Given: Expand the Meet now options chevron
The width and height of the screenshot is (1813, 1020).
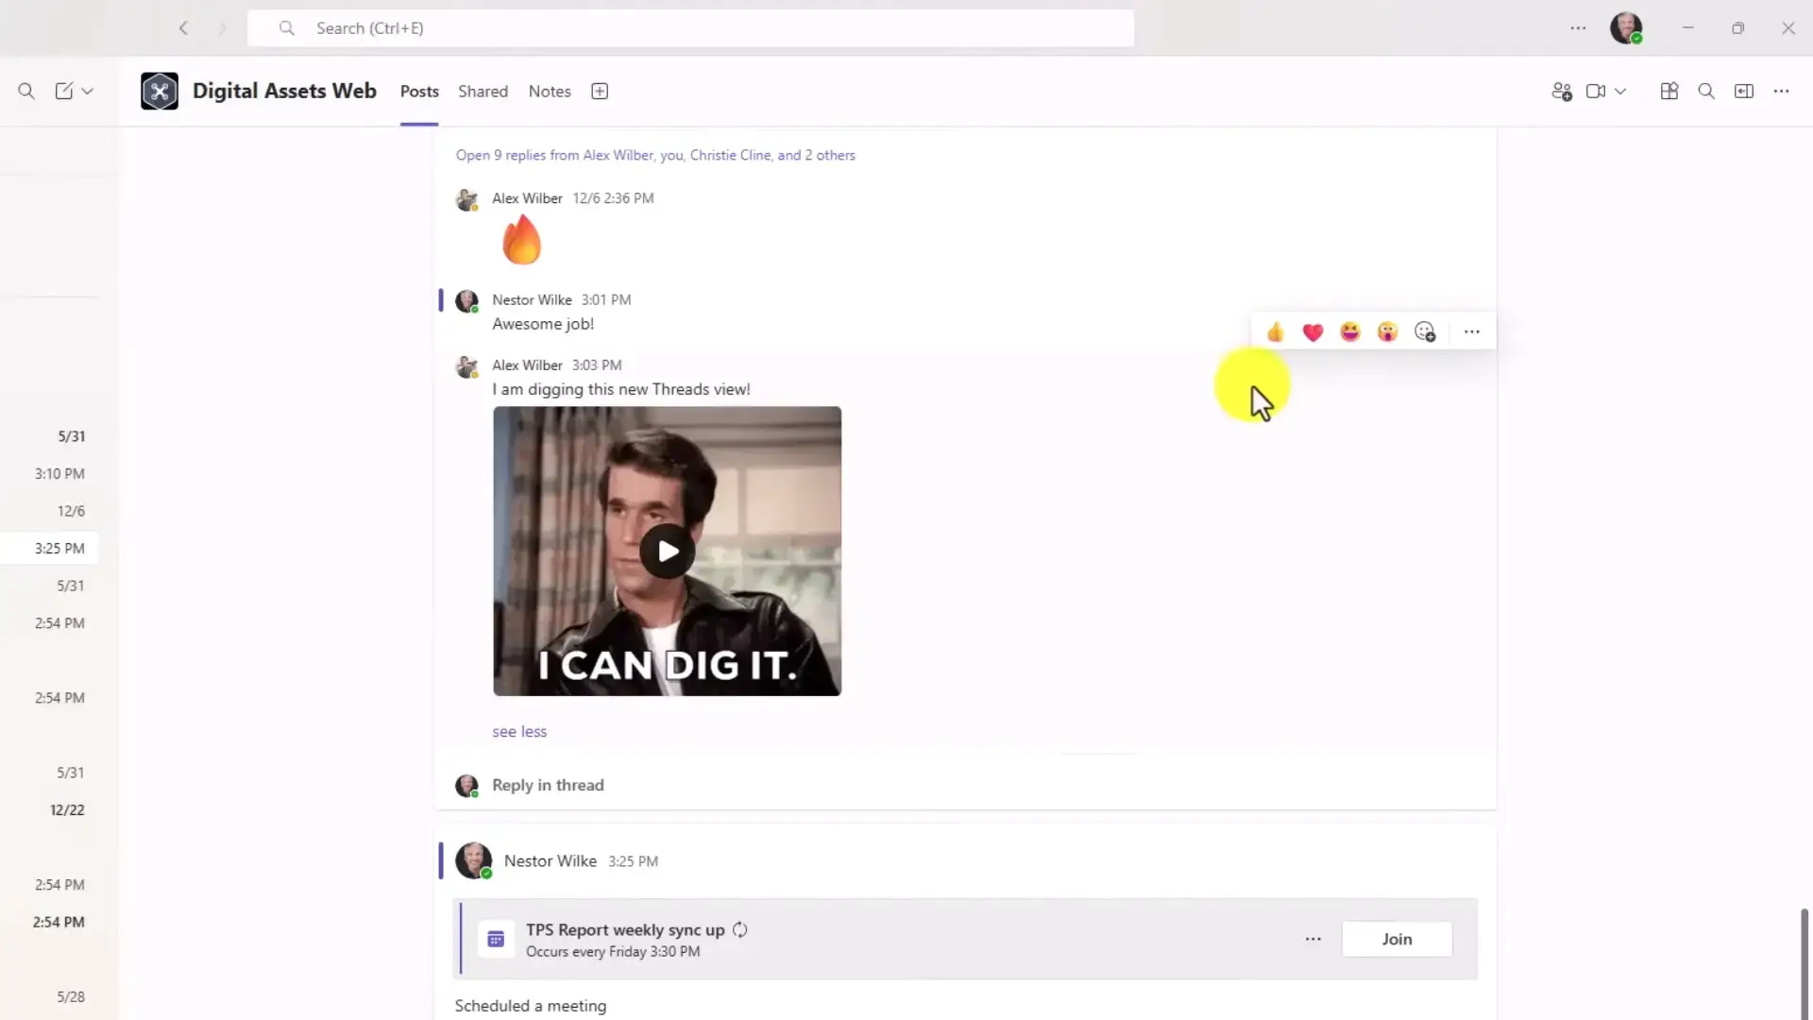Looking at the screenshot, I should click(1620, 92).
